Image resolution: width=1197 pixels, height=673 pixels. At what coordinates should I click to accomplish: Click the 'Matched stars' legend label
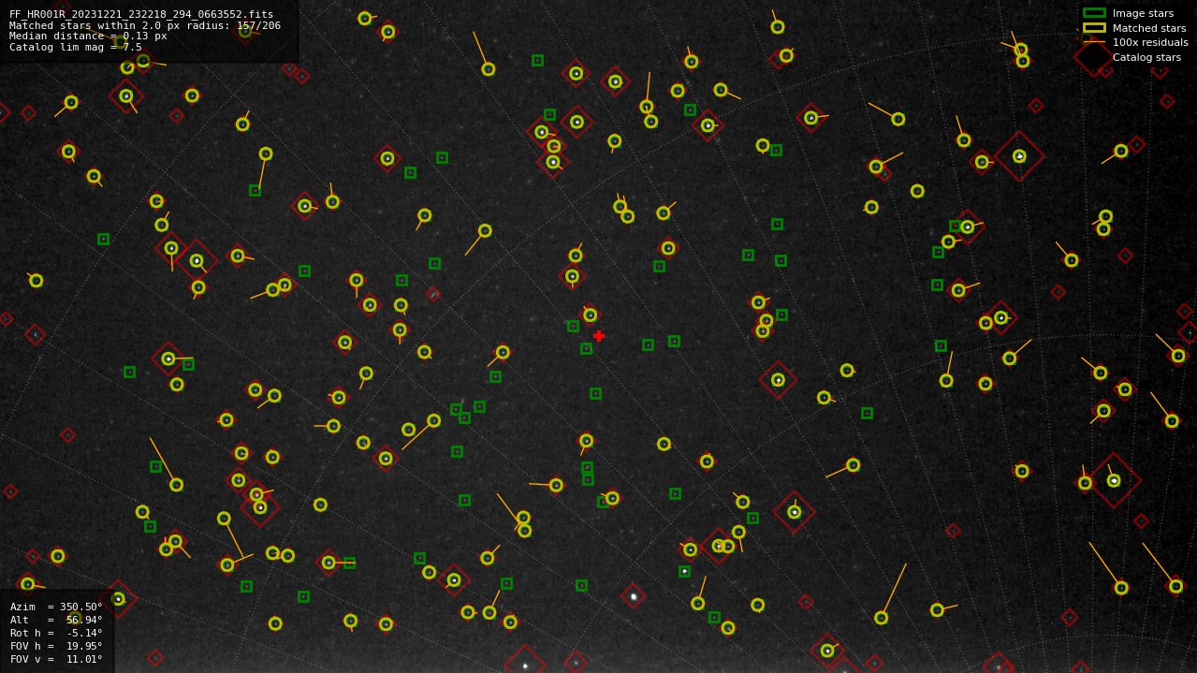[x=1149, y=28]
